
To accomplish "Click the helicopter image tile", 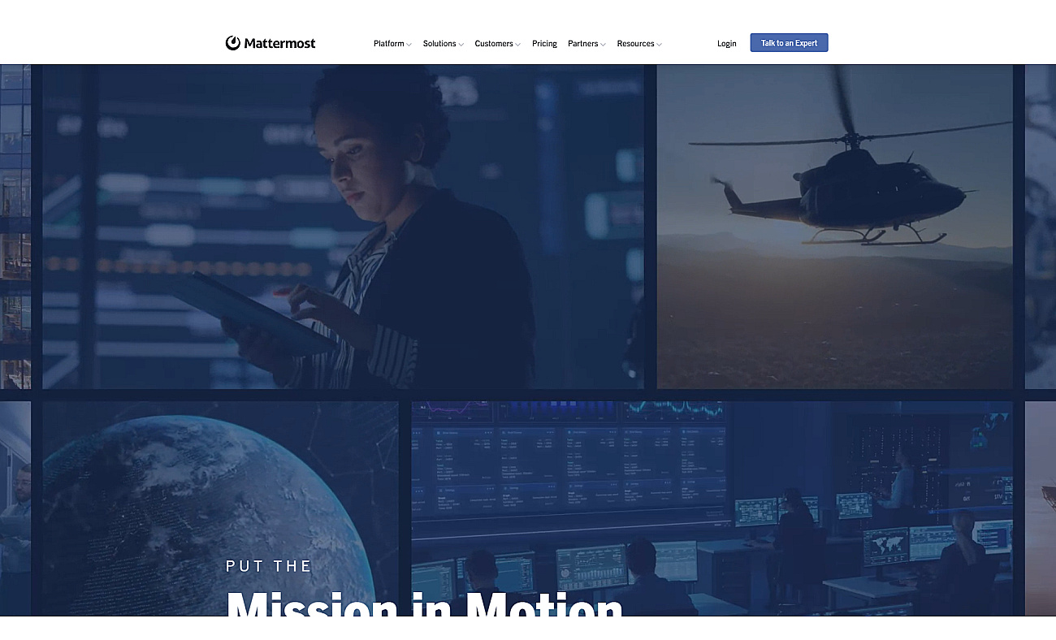I will click(835, 227).
